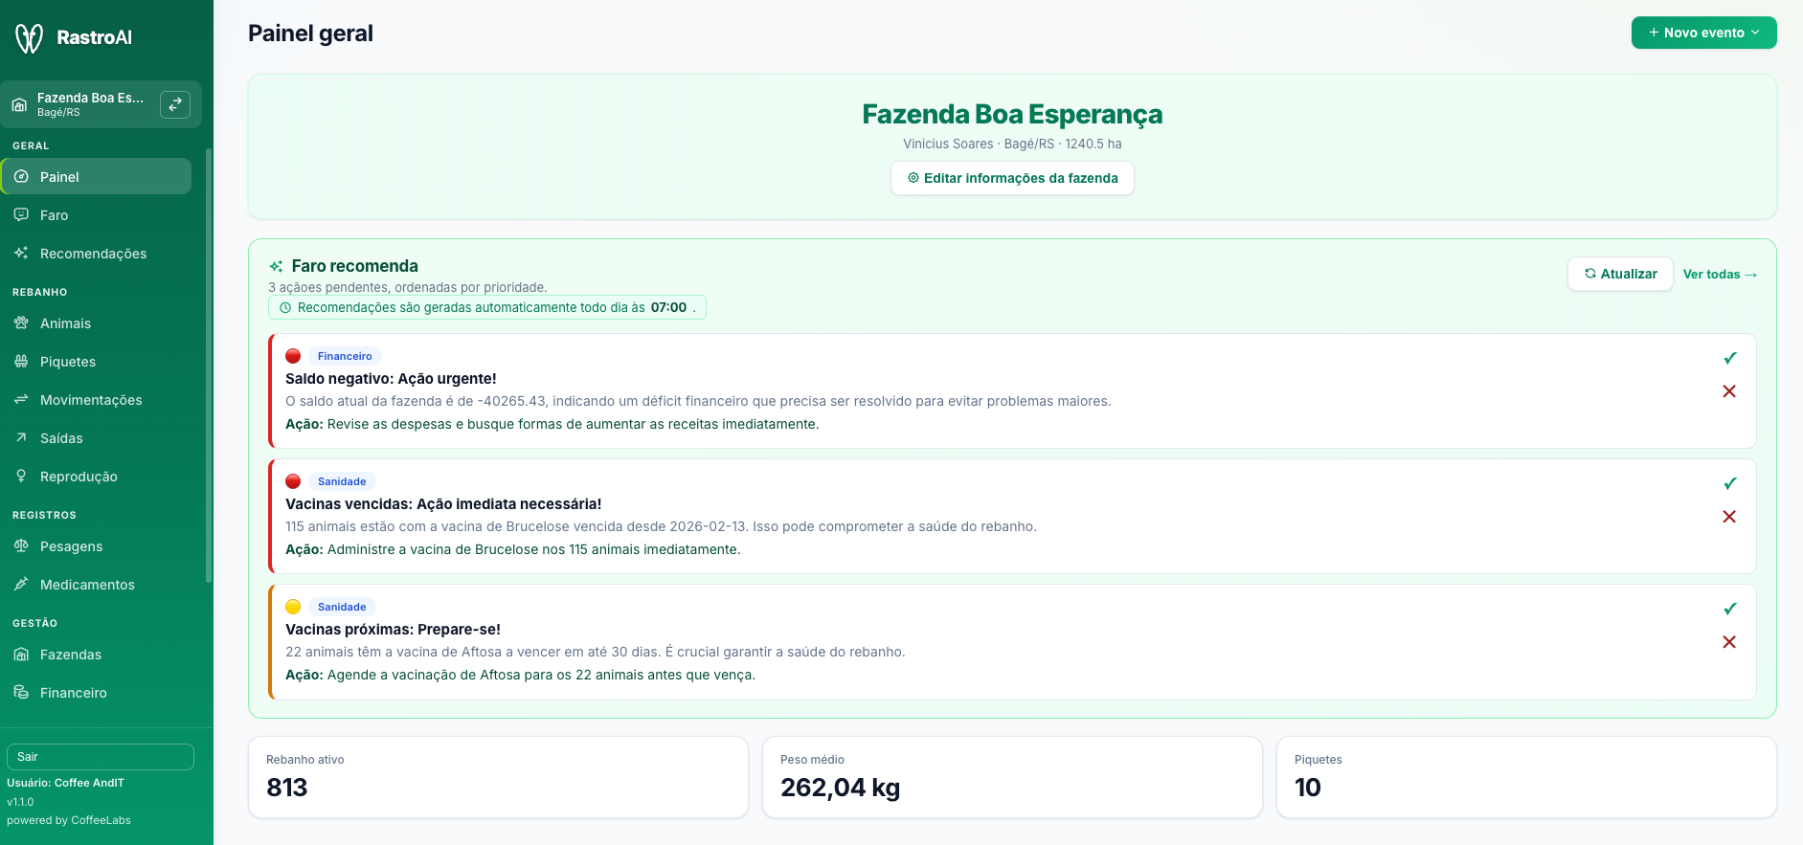The image size is (1803, 845).
Task: Click the Reprodução icon in sidebar
Action: click(21, 477)
